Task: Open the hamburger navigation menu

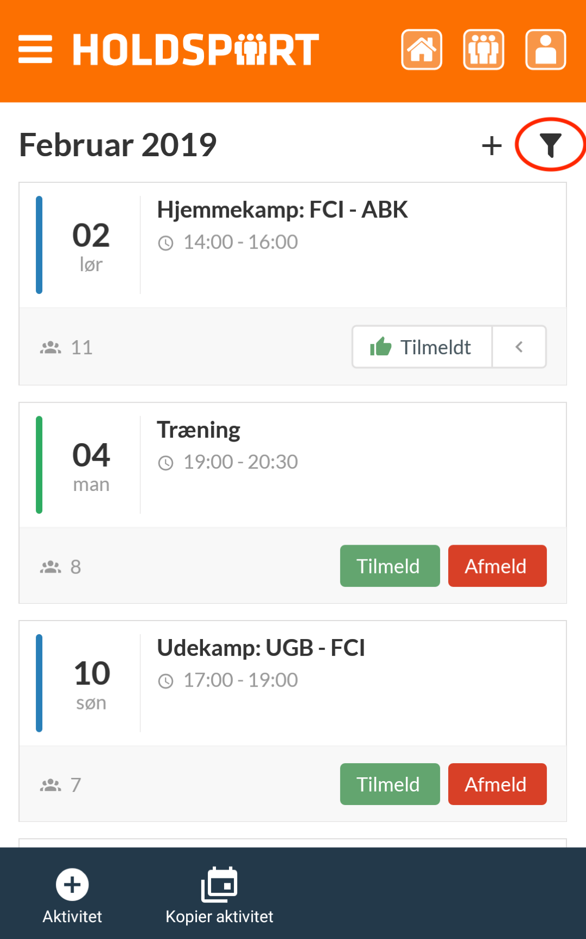Action: [x=35, y=49]
